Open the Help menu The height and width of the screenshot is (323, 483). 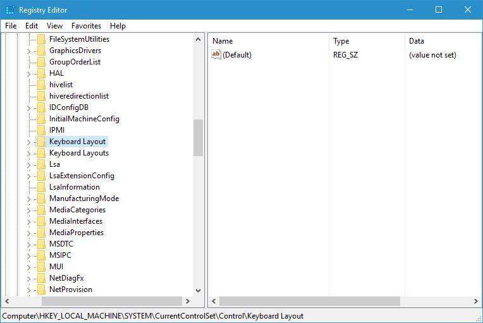point(118,26)
